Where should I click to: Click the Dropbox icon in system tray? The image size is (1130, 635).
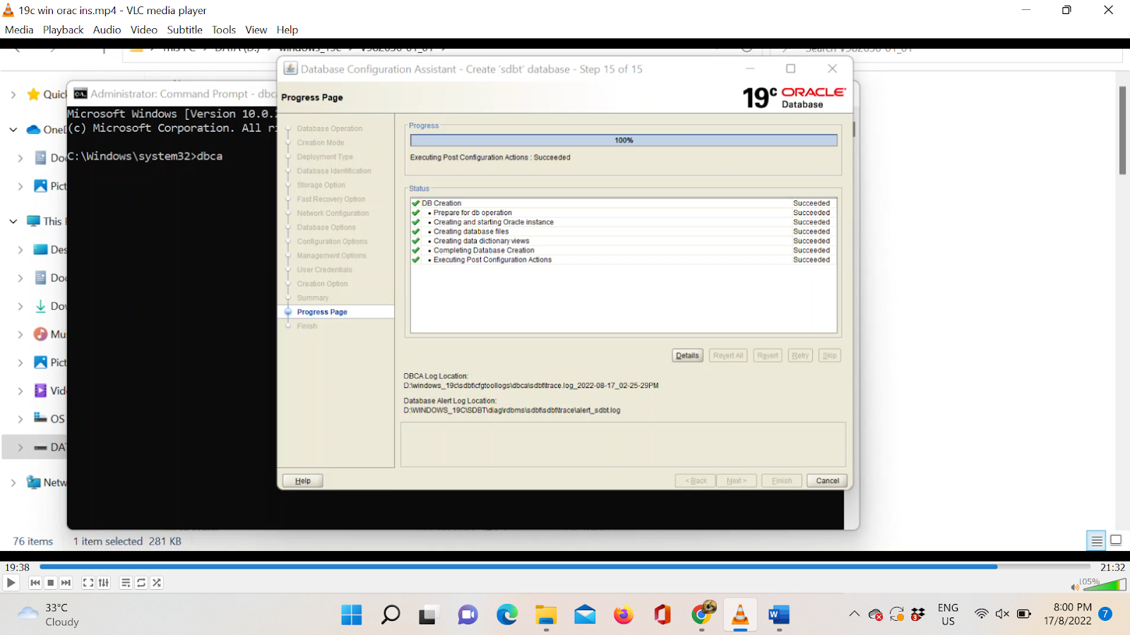click(x=918, y=615)
